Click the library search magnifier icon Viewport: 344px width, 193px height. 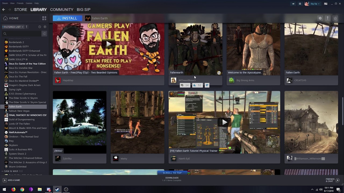[5, 34]
